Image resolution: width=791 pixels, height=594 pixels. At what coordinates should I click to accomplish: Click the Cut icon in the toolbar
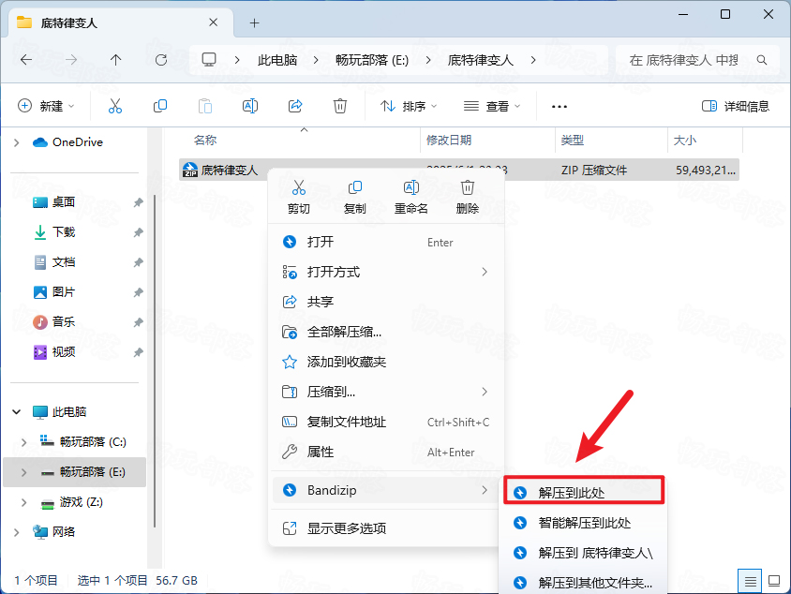pyautogui.click(x=115, y=106)
